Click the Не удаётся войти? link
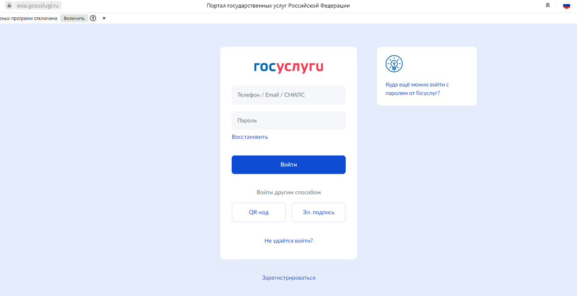This screenshot has width=577, height=296. click(288, 240)
